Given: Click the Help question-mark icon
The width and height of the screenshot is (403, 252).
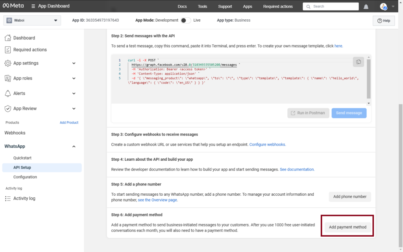Looking at the screenshot, I should [x=379, y=21].
